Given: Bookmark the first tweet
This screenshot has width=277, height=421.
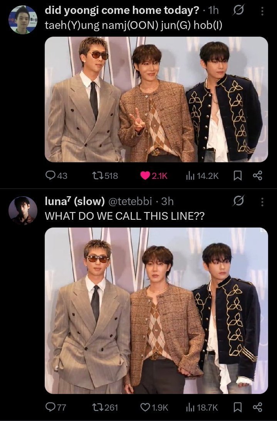Looking at the screenshot, I should click(238, 176).
